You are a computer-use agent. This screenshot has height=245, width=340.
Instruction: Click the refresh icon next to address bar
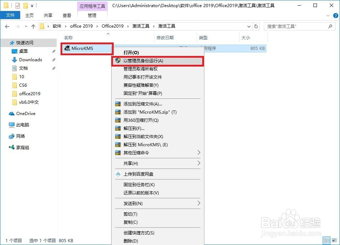[256, 26]
